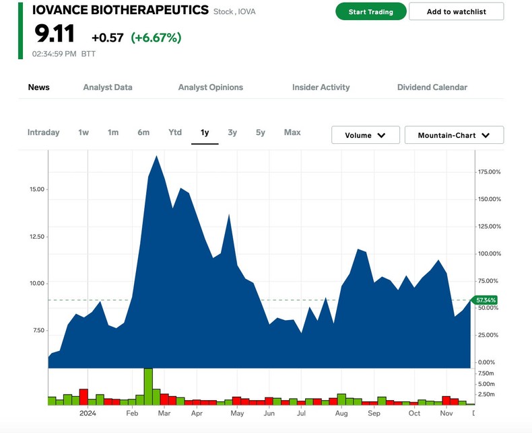Switch to the Analyst Data tab
The width and height of the screenshot is (532, 433).
pyautogui.click(x=107, y=87)
